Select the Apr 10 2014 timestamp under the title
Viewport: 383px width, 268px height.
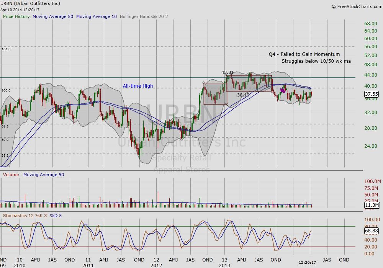(x=20, y=10)
